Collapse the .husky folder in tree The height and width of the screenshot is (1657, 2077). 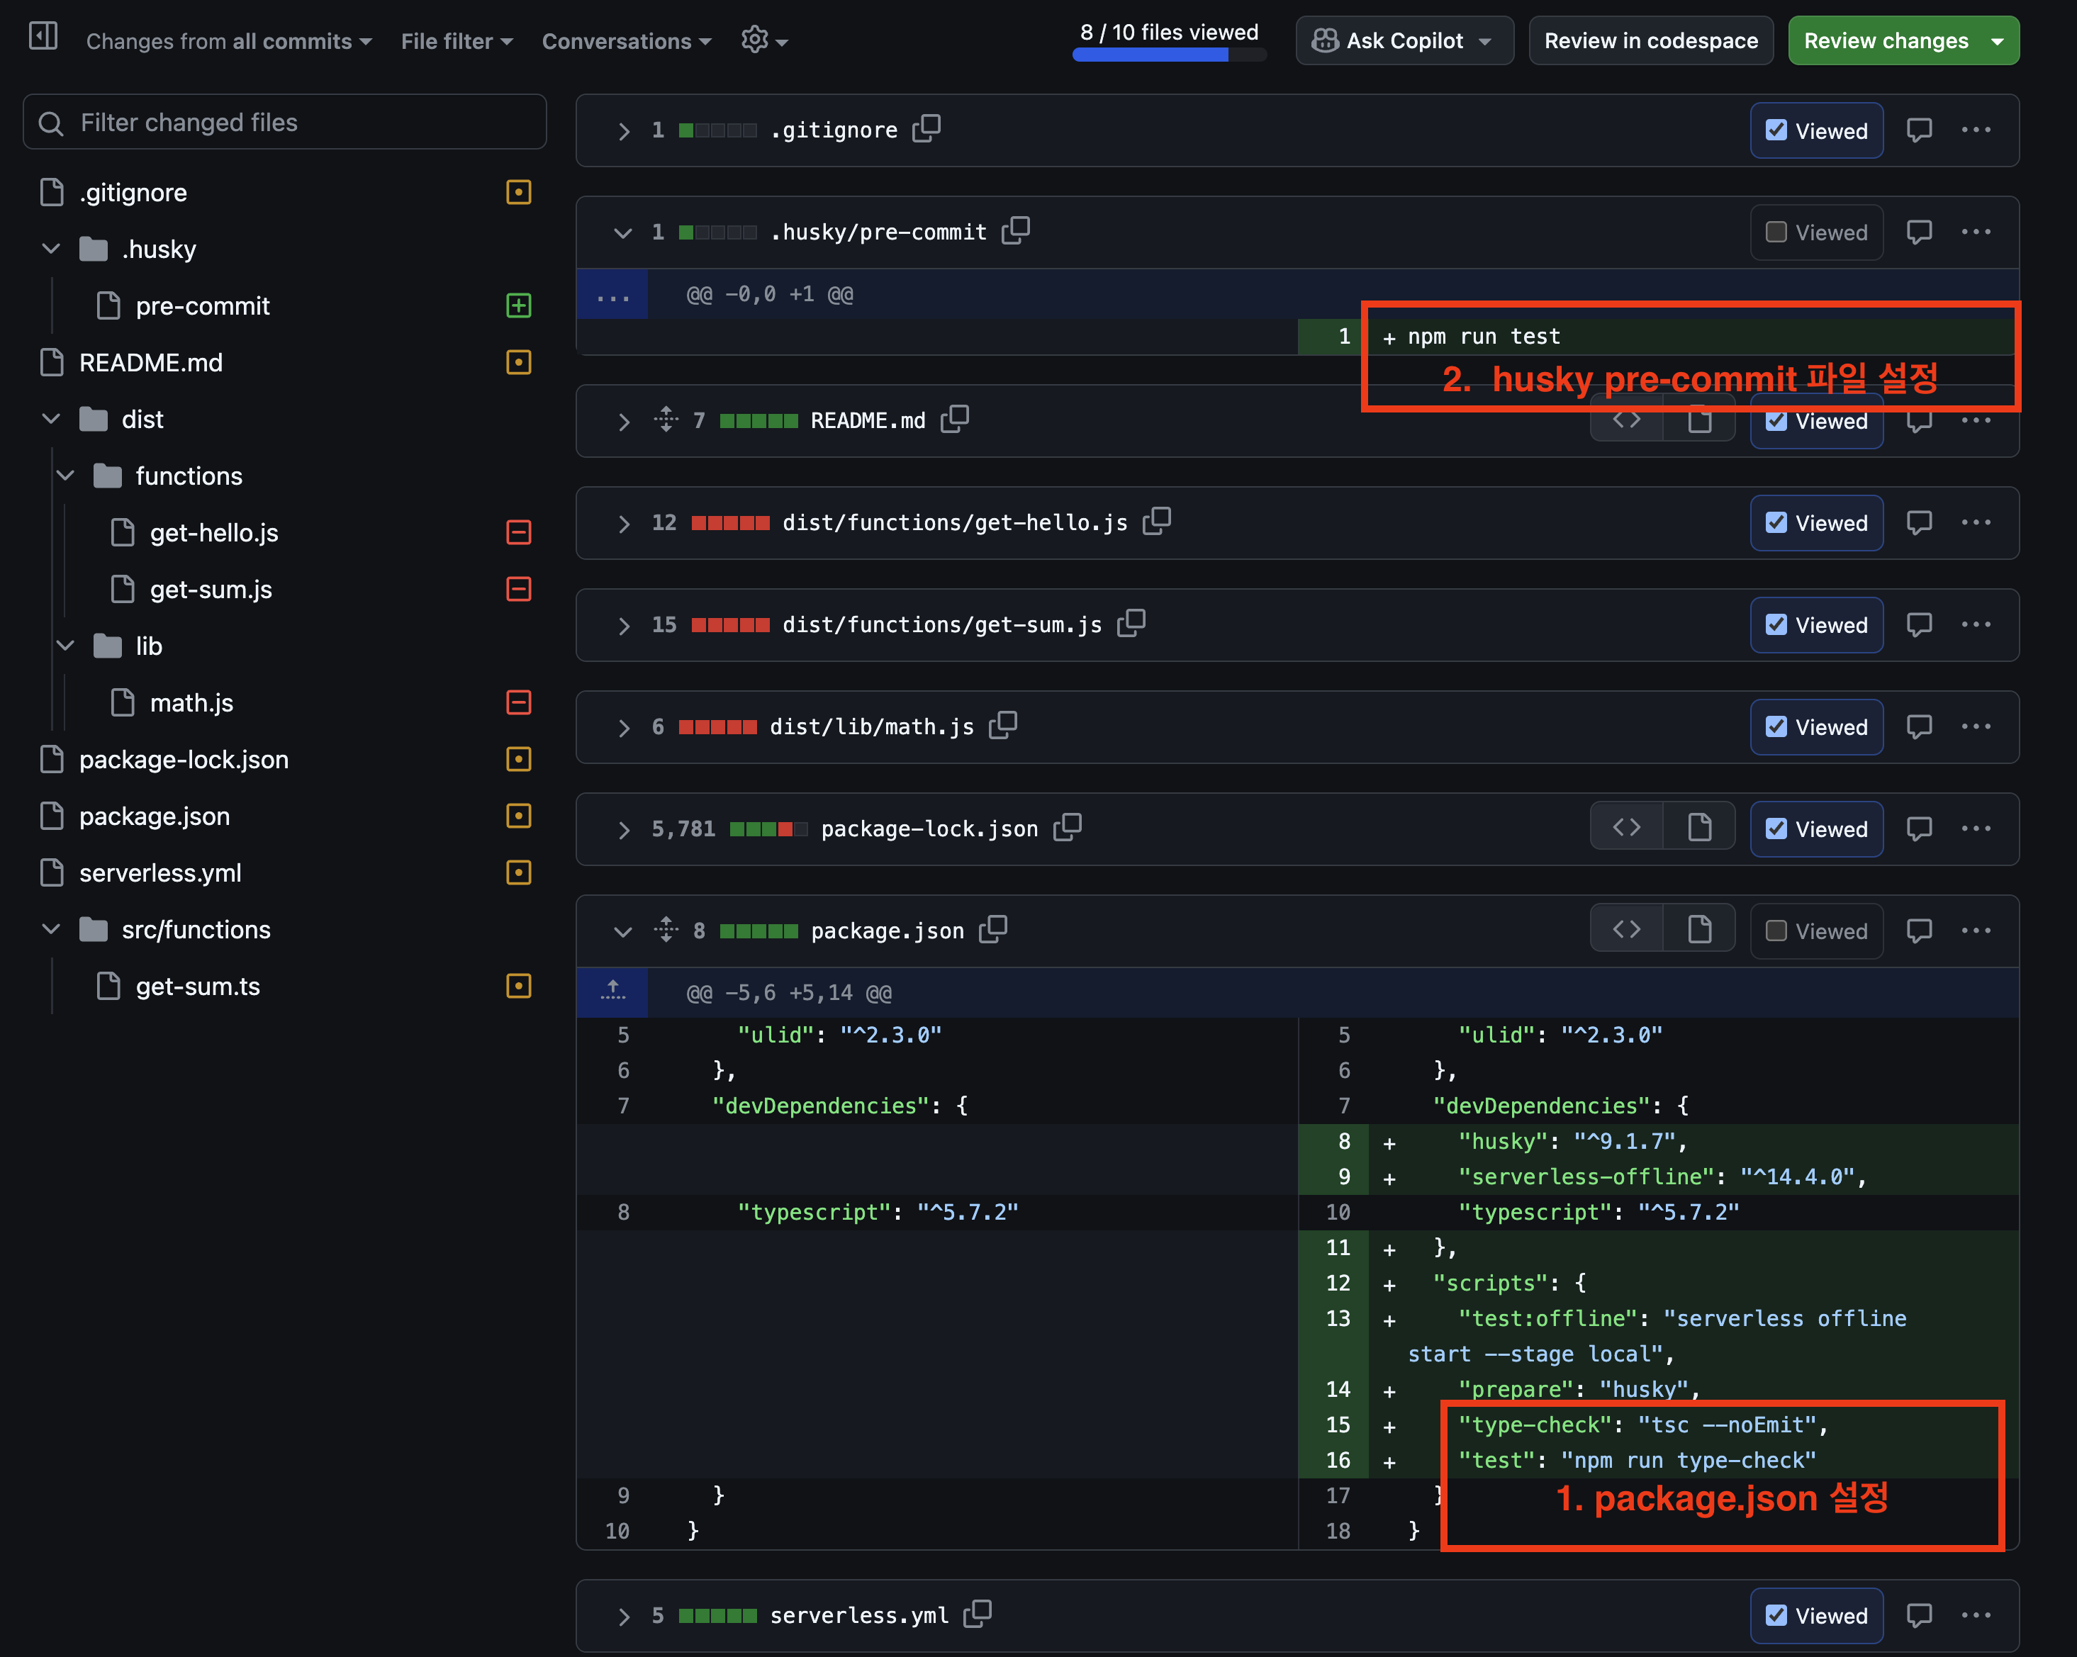coord(51,249)
